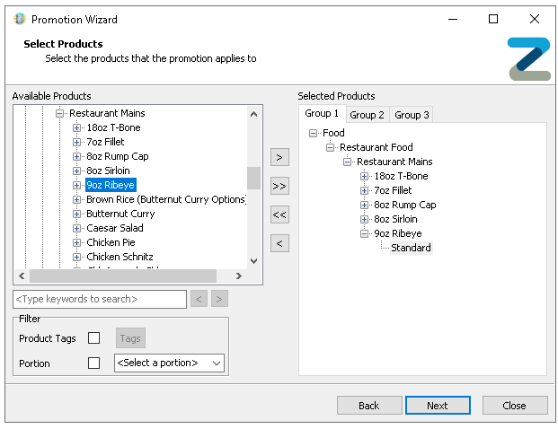Screen dimensions: 558x429
Task: Click the remove all products double-arrow button
Action: (x=280, y=214)
